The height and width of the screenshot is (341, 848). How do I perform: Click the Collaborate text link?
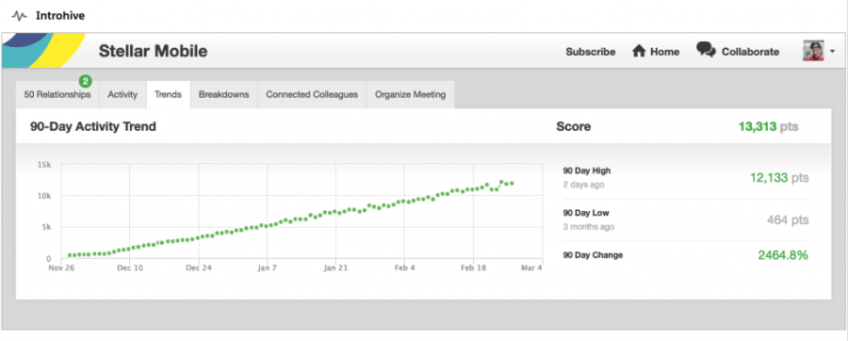[x=750, y=52]
